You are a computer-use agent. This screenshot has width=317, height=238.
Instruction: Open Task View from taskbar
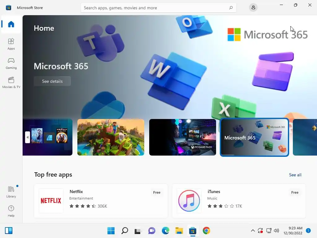coord(138,231)
